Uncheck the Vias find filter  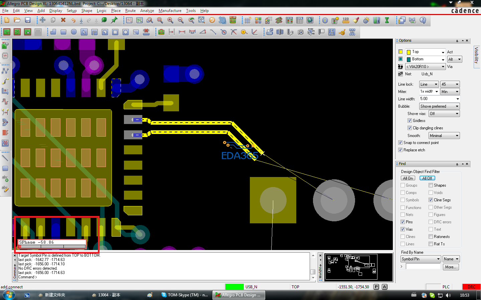[403, 229]
